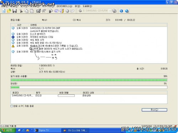Select the JustLink가 활성화 되었습니다 line

[x=44, y=31]
